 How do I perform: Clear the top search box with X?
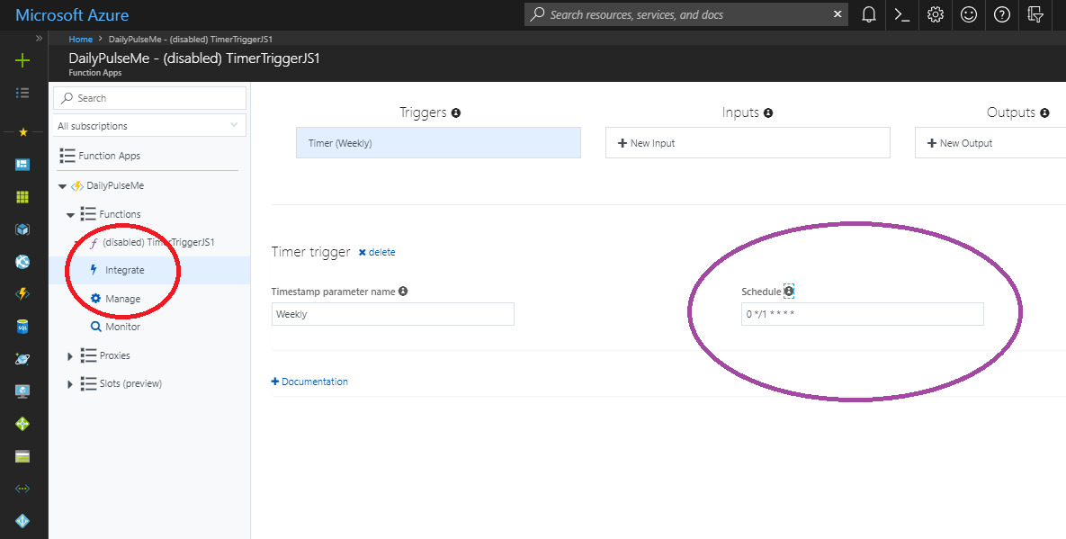point(838,14)
